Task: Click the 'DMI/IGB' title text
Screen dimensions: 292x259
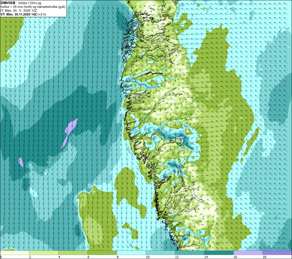Action: point(8,3)
